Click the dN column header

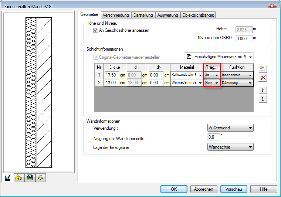(x=159, y=67)
